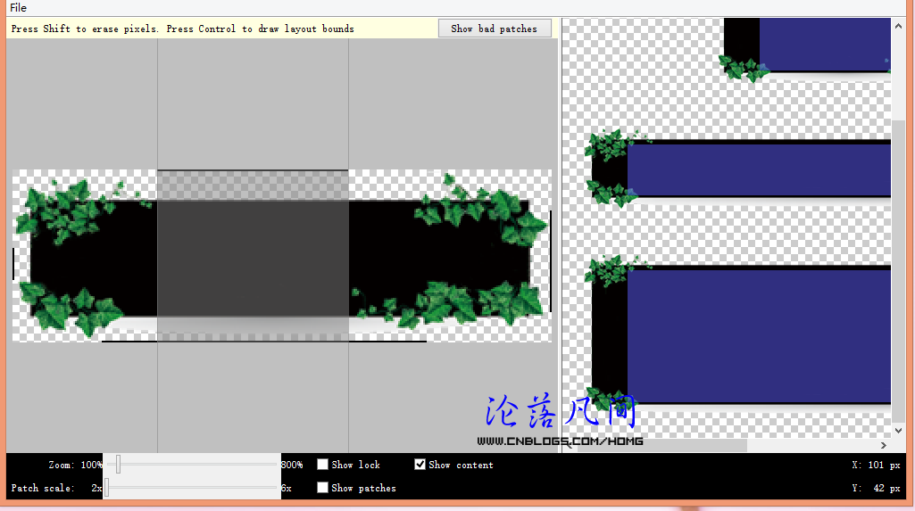Click the Patch scale slider handle
This screenshot has height=511, width=915.
107,488
